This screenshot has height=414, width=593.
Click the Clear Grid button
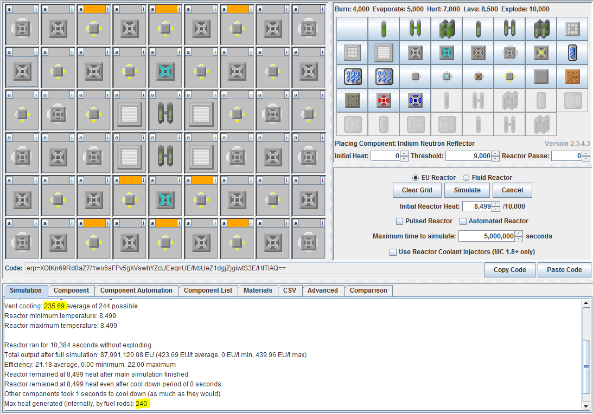[x=417, y=190]
